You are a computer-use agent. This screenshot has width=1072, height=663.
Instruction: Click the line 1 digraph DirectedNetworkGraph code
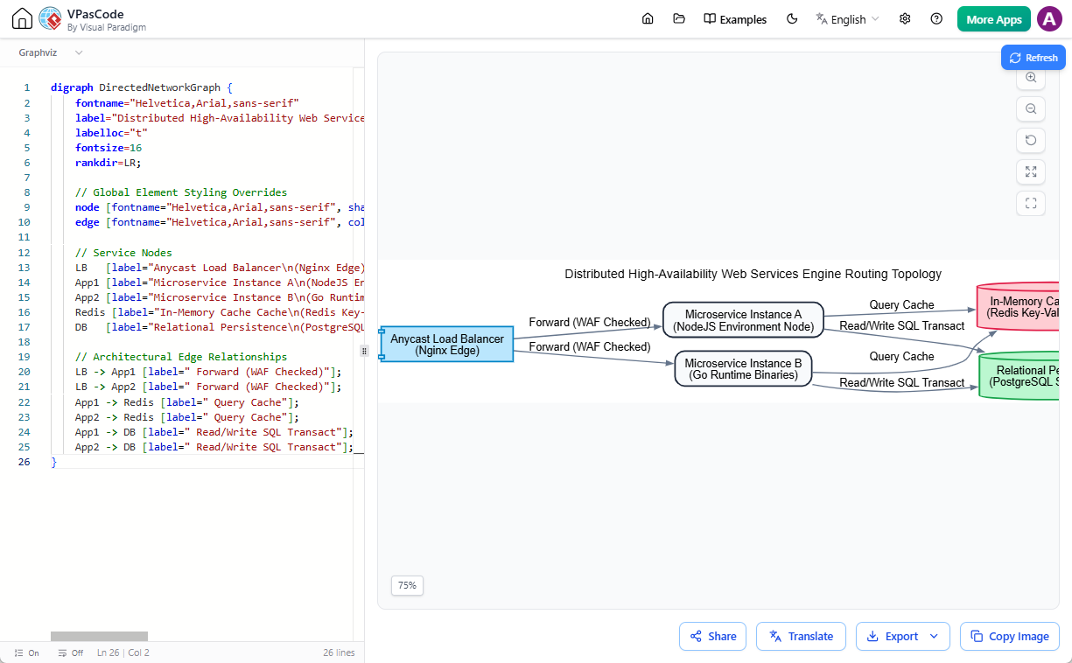coord(142,87)
